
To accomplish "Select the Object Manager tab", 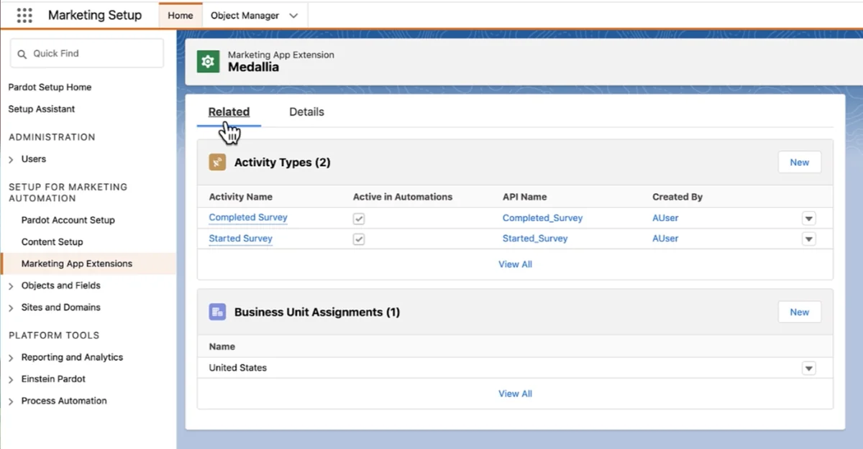I will pos(245,16).
